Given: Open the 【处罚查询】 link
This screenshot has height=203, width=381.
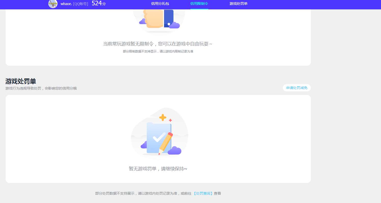Looking at the screenshot, I should (203, 193).
